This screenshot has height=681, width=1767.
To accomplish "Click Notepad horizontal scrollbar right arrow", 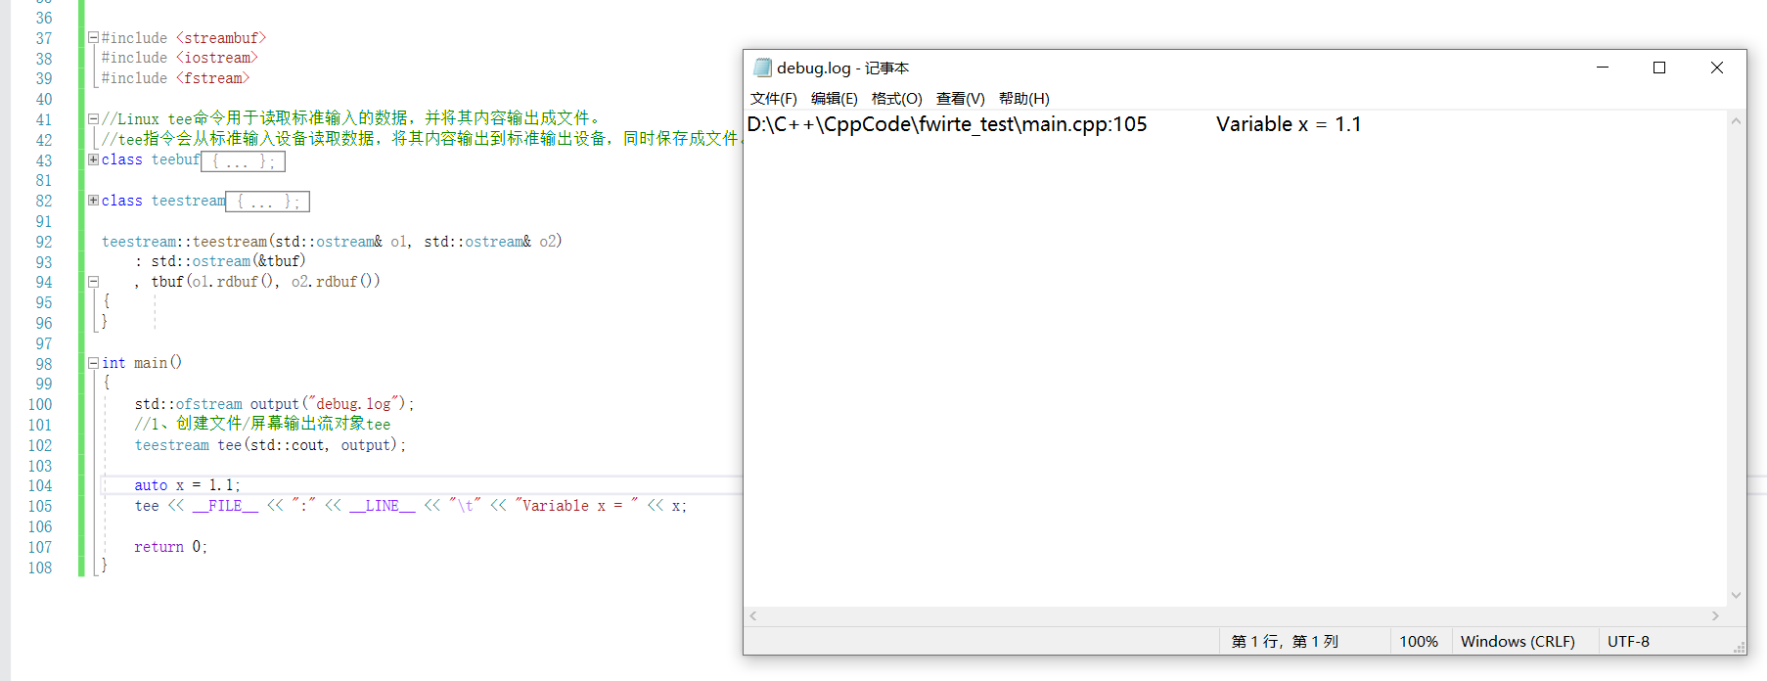I will pyautogui.click(x=1715, y=615).
